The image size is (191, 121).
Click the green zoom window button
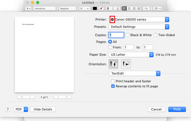click(x=38, y=3)
